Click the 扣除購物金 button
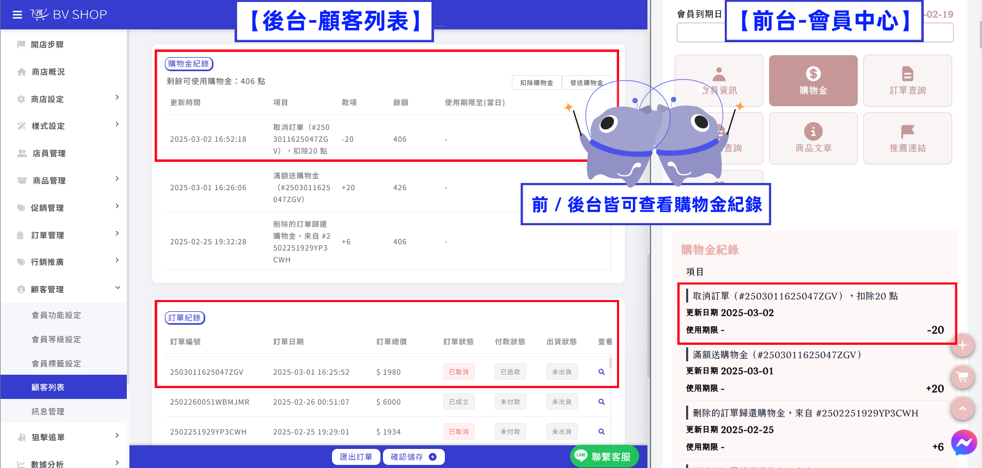 pos(537,82)
